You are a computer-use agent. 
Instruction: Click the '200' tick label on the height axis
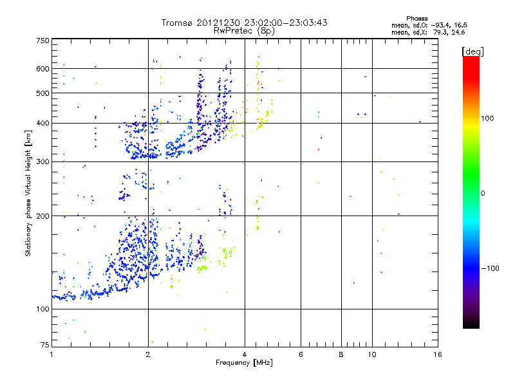pos(42,216)
